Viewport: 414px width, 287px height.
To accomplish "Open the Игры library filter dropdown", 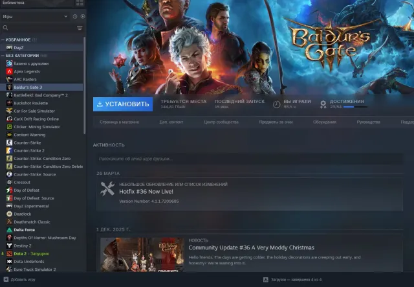I will click(x=35, y=16).
